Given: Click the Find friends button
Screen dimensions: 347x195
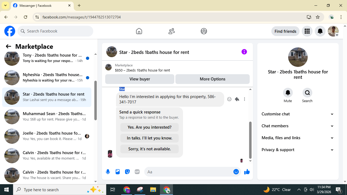Looking at the screenshot, I should (x=285, y=31).
